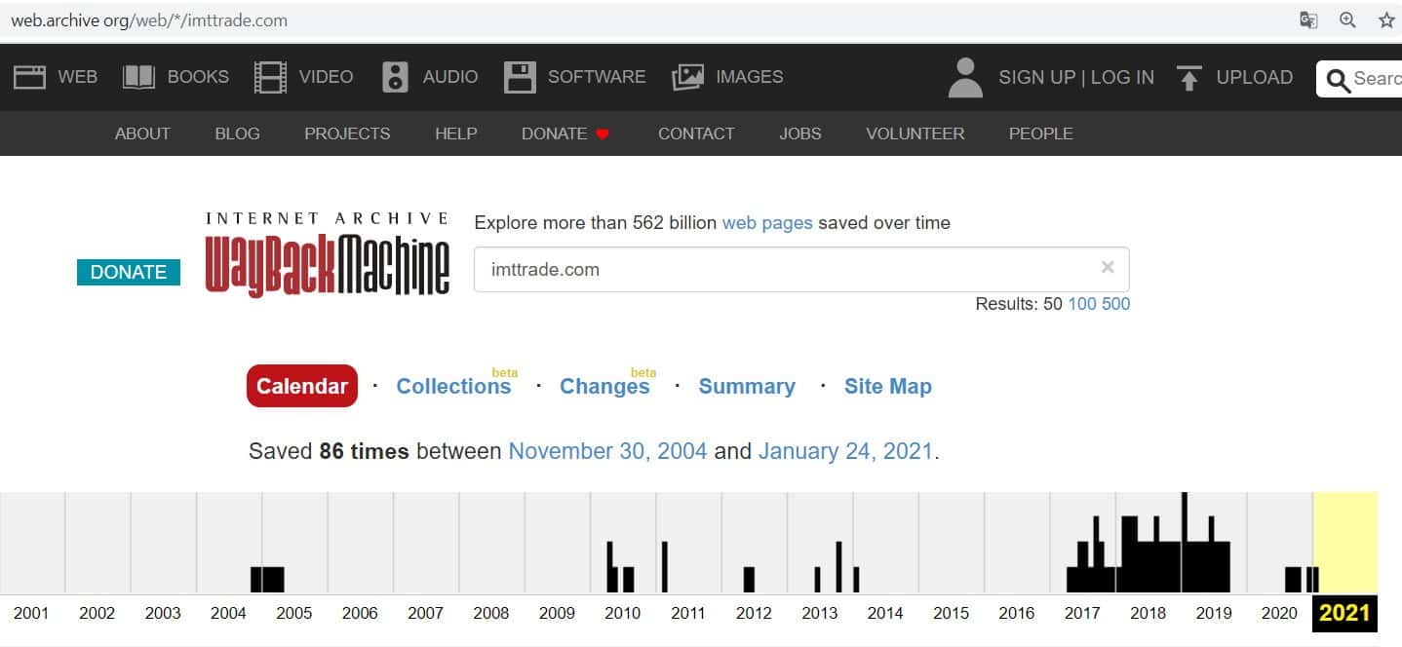Image resolution: width=1402 pixels, height=647 pixels.
Task: Select year 2013 on the timeline
Action: 820,613
